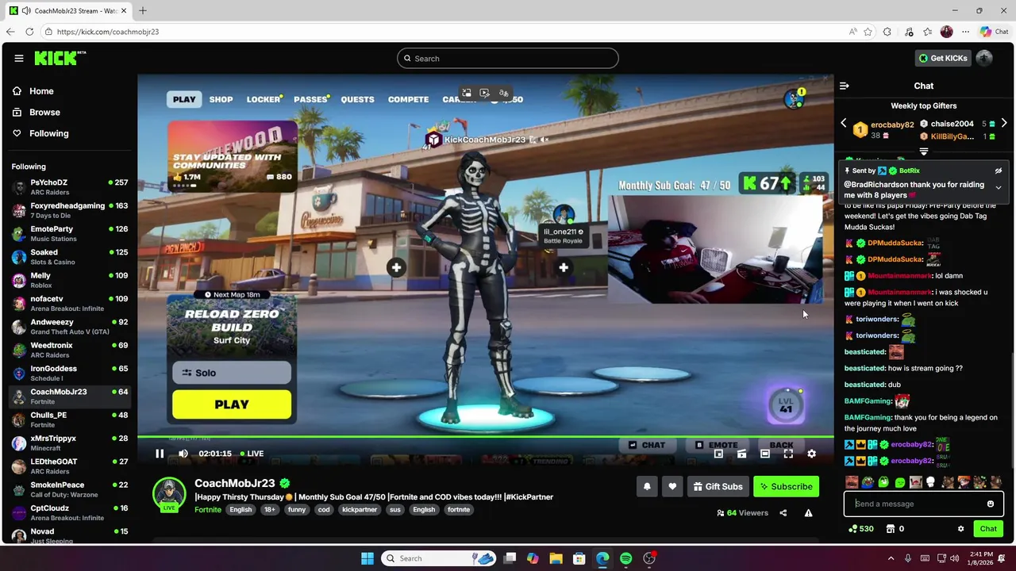Focus the Kick Search box
1016x571 pixels.
[x=508, y=58]
